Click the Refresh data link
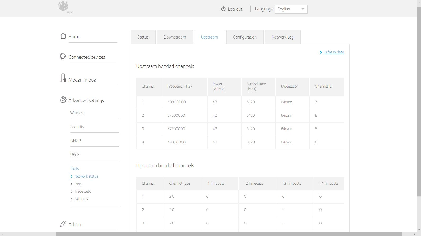Screen dimensions: 421x236 coord(334,52)
